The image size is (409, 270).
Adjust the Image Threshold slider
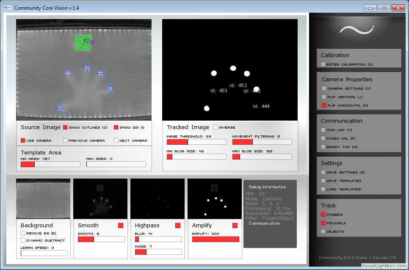[x=196, y=142]
